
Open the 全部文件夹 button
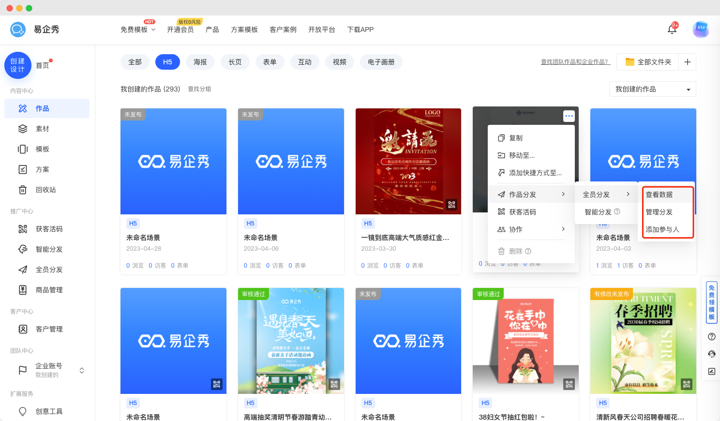pos(648,62)
